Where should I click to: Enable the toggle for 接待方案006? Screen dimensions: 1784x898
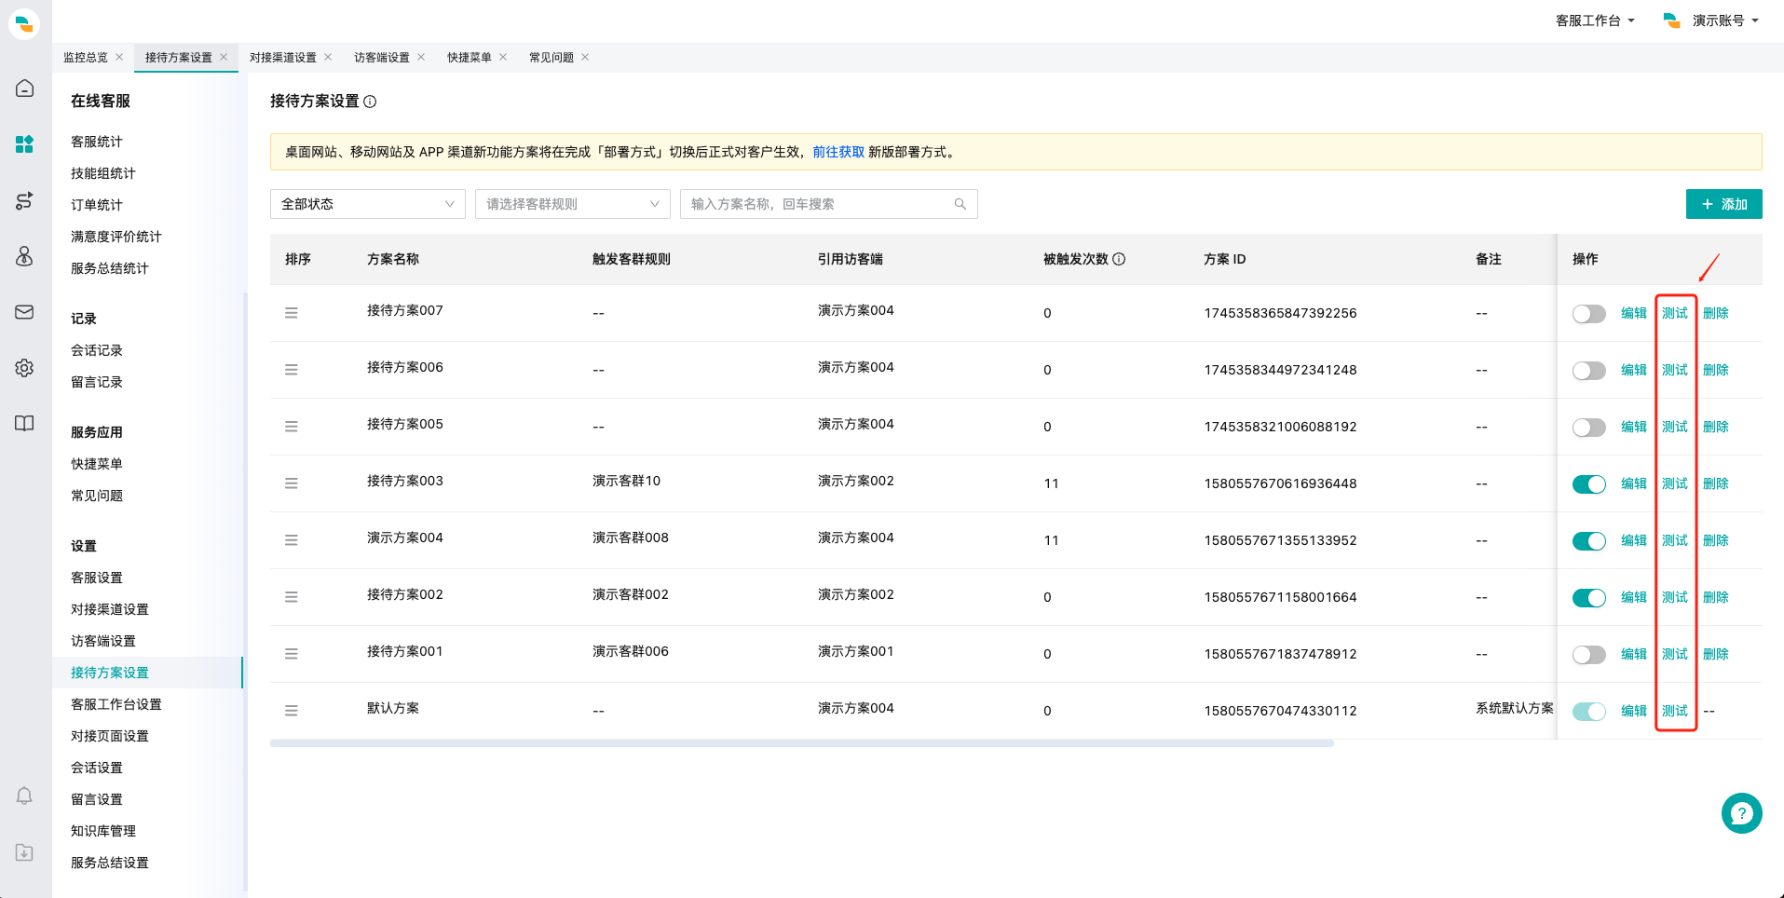pyautogui.click(x=1588, y=371)
